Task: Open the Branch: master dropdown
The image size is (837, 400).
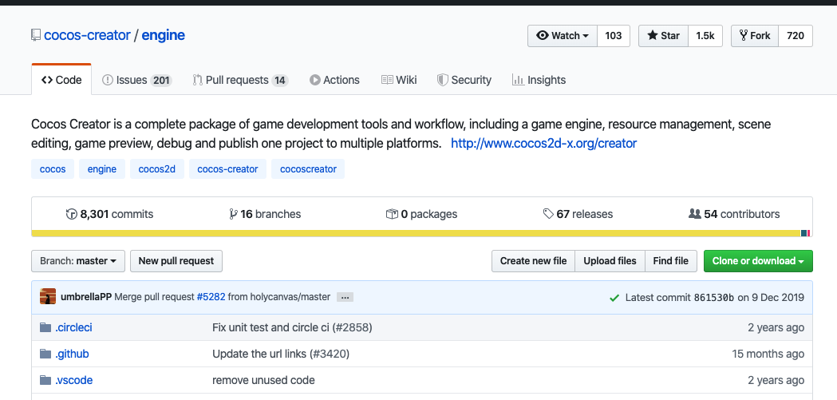Action: 77,261
